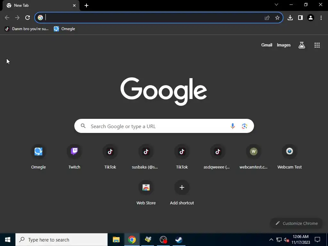Click the forward navigation arrow
The height and width of the screenshot is (246, 328).
point(17,18)
